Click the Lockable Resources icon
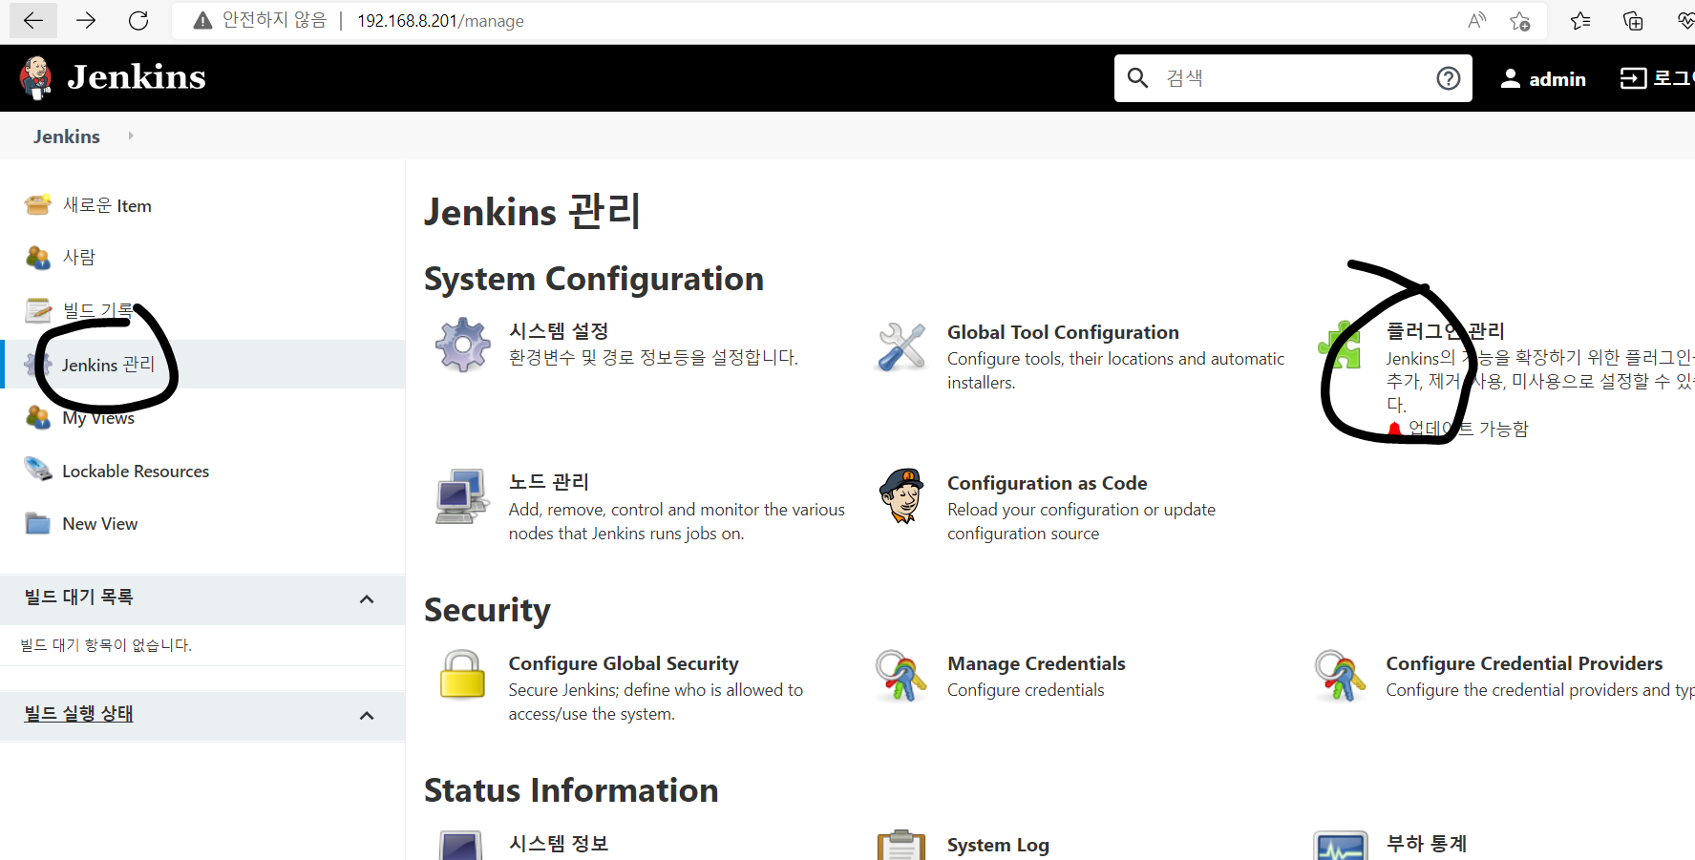Viewport: 1695px width, 860px height. pyautogui.click(x=38, y=470)
